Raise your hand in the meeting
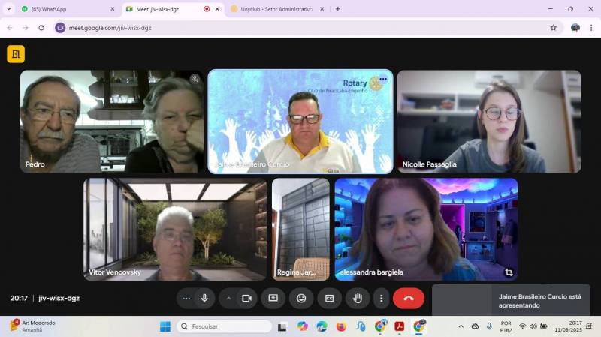Screen dimensions: 601x337 pos(358,298)
